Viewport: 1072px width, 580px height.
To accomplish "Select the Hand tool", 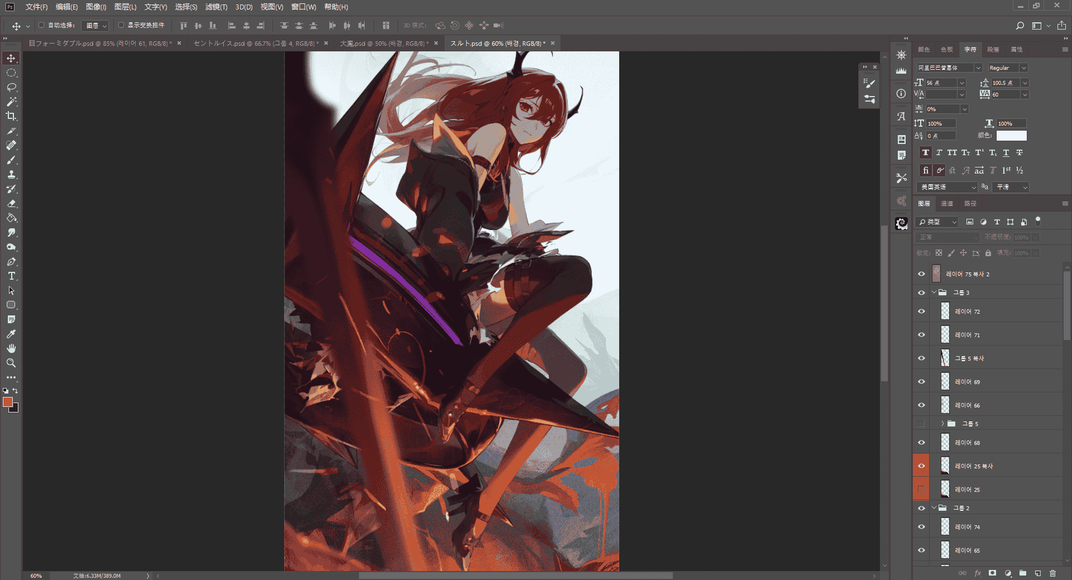I will point(11,349).
